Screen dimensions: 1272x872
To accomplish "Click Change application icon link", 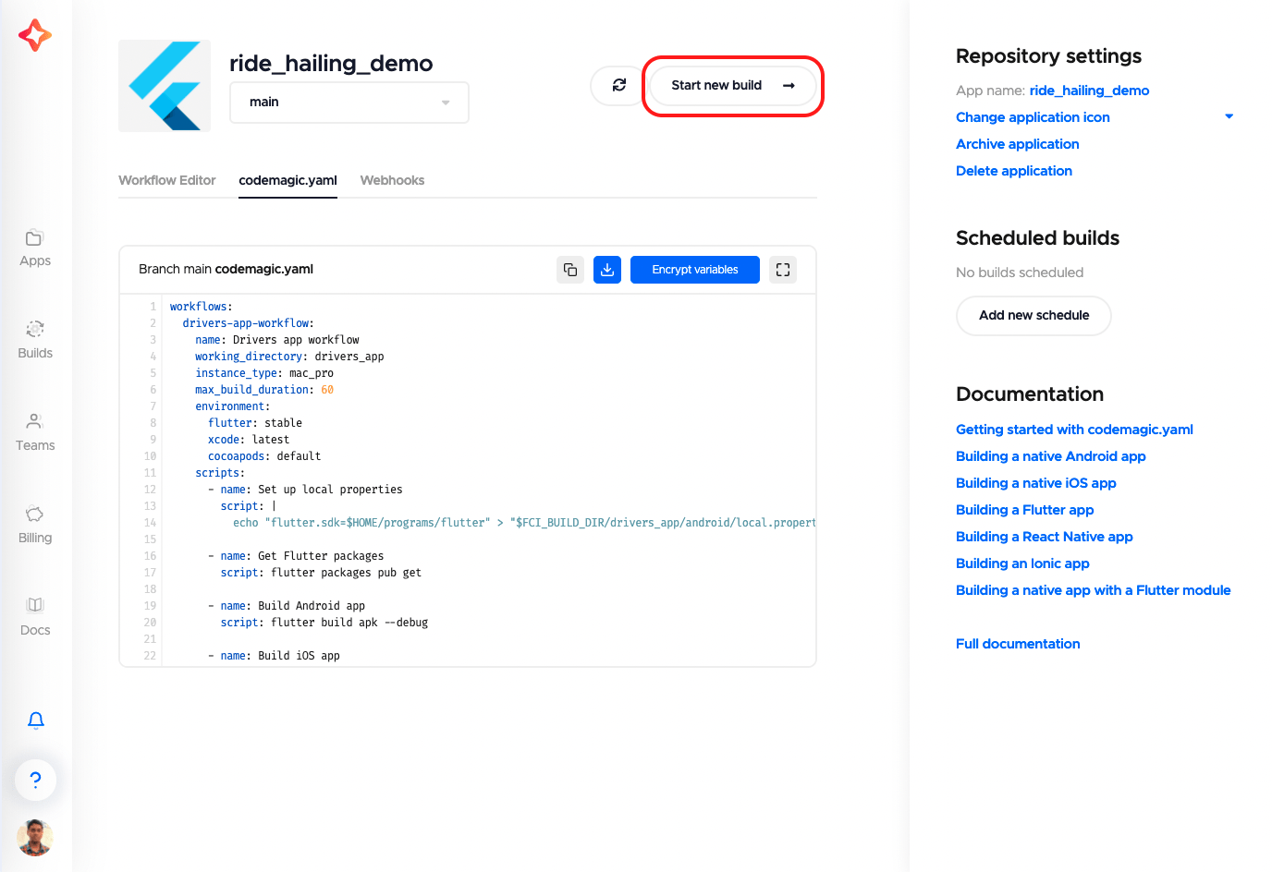I will [x=1033, y=117].
